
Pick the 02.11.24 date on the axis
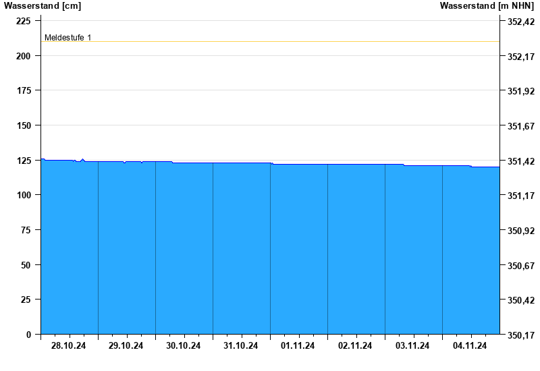click(x=356, y=346)
